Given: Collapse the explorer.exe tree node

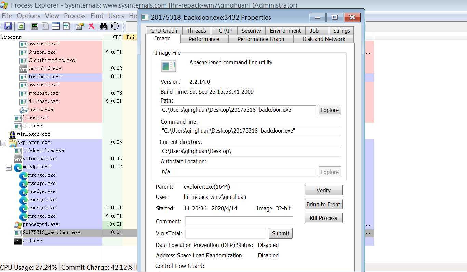Looking at the screenshot, I should tap(3, 142).
